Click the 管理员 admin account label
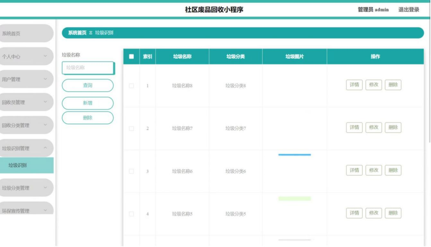431x247 pixels. pyautogui.click(x=373, y=10)
